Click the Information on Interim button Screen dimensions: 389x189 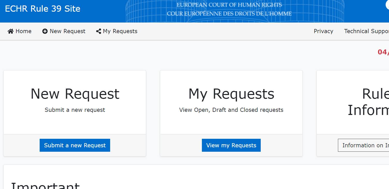363,145
